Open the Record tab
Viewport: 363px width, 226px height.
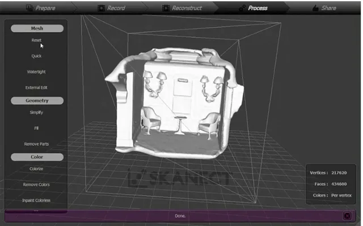pyautogui.click(x=111, y=8)
